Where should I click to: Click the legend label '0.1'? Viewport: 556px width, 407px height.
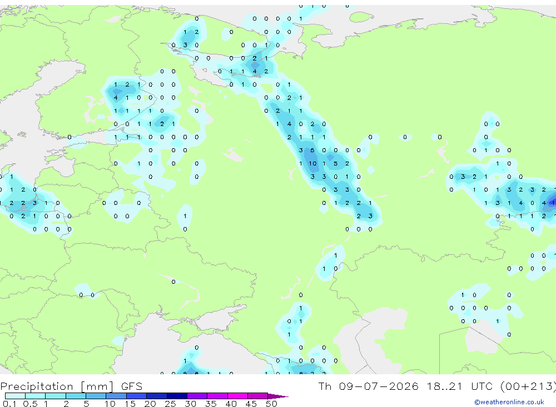tap(9, 404)
